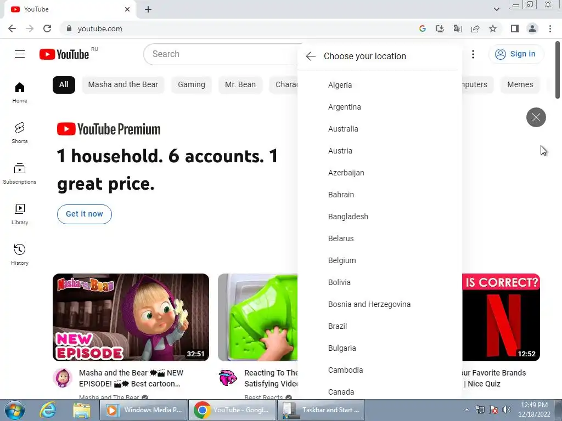Toggle the Chrome side panel
The height and width of the screenshot is (421, 562).
pyautogui.click(x=515, y=29)
